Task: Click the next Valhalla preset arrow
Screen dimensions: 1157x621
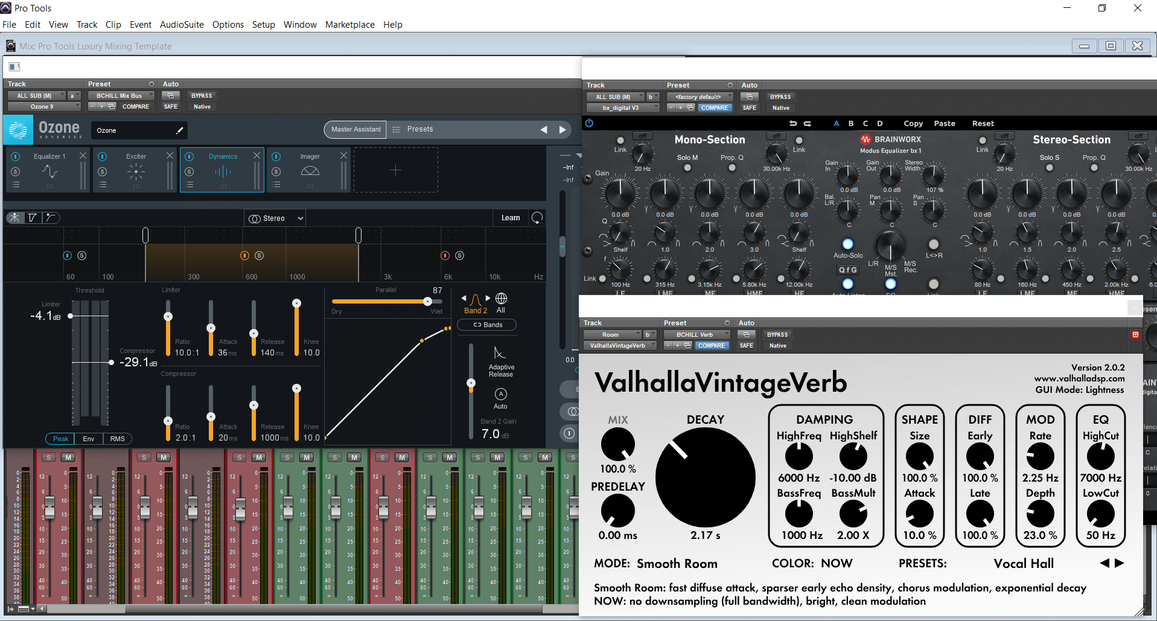Action: 1120,563
